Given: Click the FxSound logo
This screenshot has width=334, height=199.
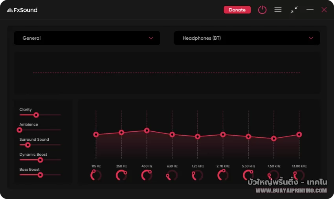Looking at the screenshot, I should (x=22, y=10).
